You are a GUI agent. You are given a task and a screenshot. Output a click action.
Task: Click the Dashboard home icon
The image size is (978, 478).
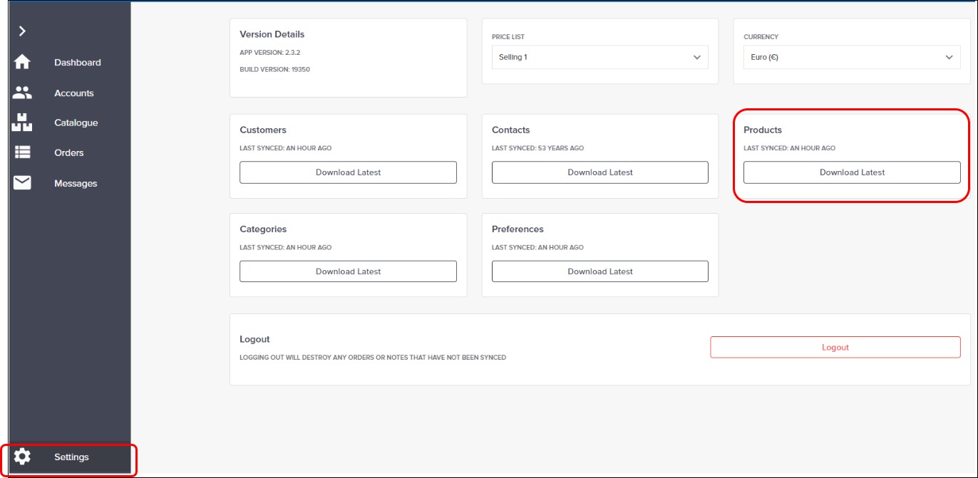click(22, 62)
